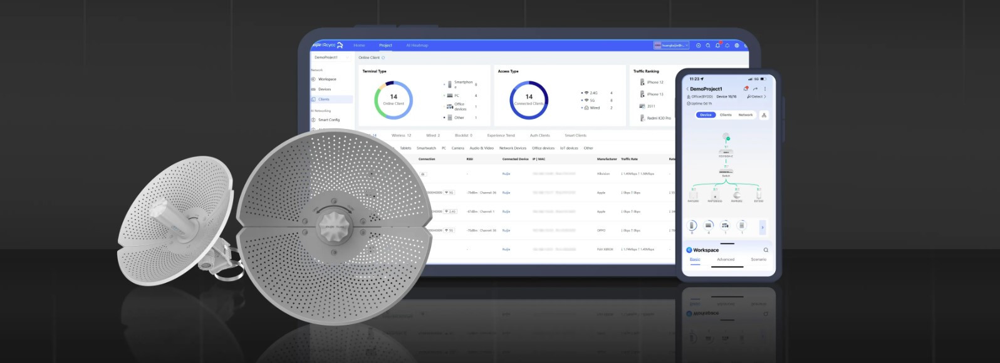Select the Wired 2 tab
Viewport: 1000px width, 363px height.
(433, 135)
